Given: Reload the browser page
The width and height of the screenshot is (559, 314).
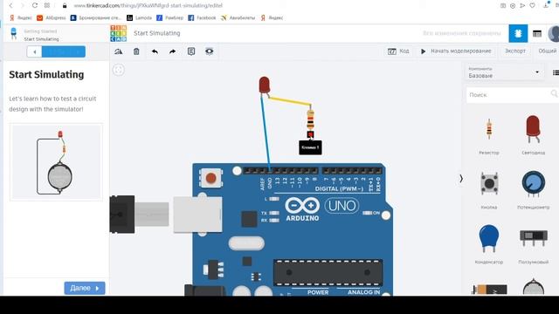Looking at the screenshot, I should pyautogui.click(x=35, y=6).
